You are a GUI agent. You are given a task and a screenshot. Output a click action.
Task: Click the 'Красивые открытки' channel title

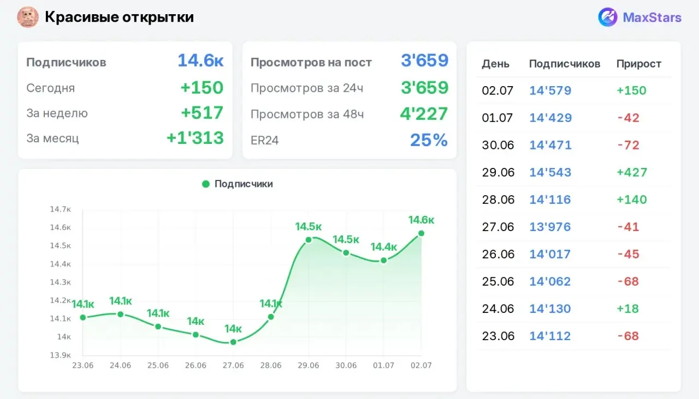point(119,17)
